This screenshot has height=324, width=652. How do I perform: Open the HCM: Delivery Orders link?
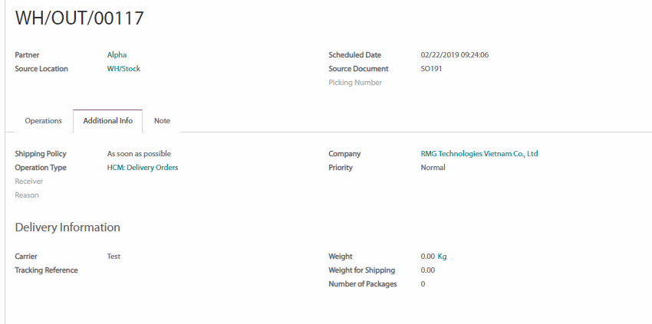pyautogui.click(x=143, y=168)
